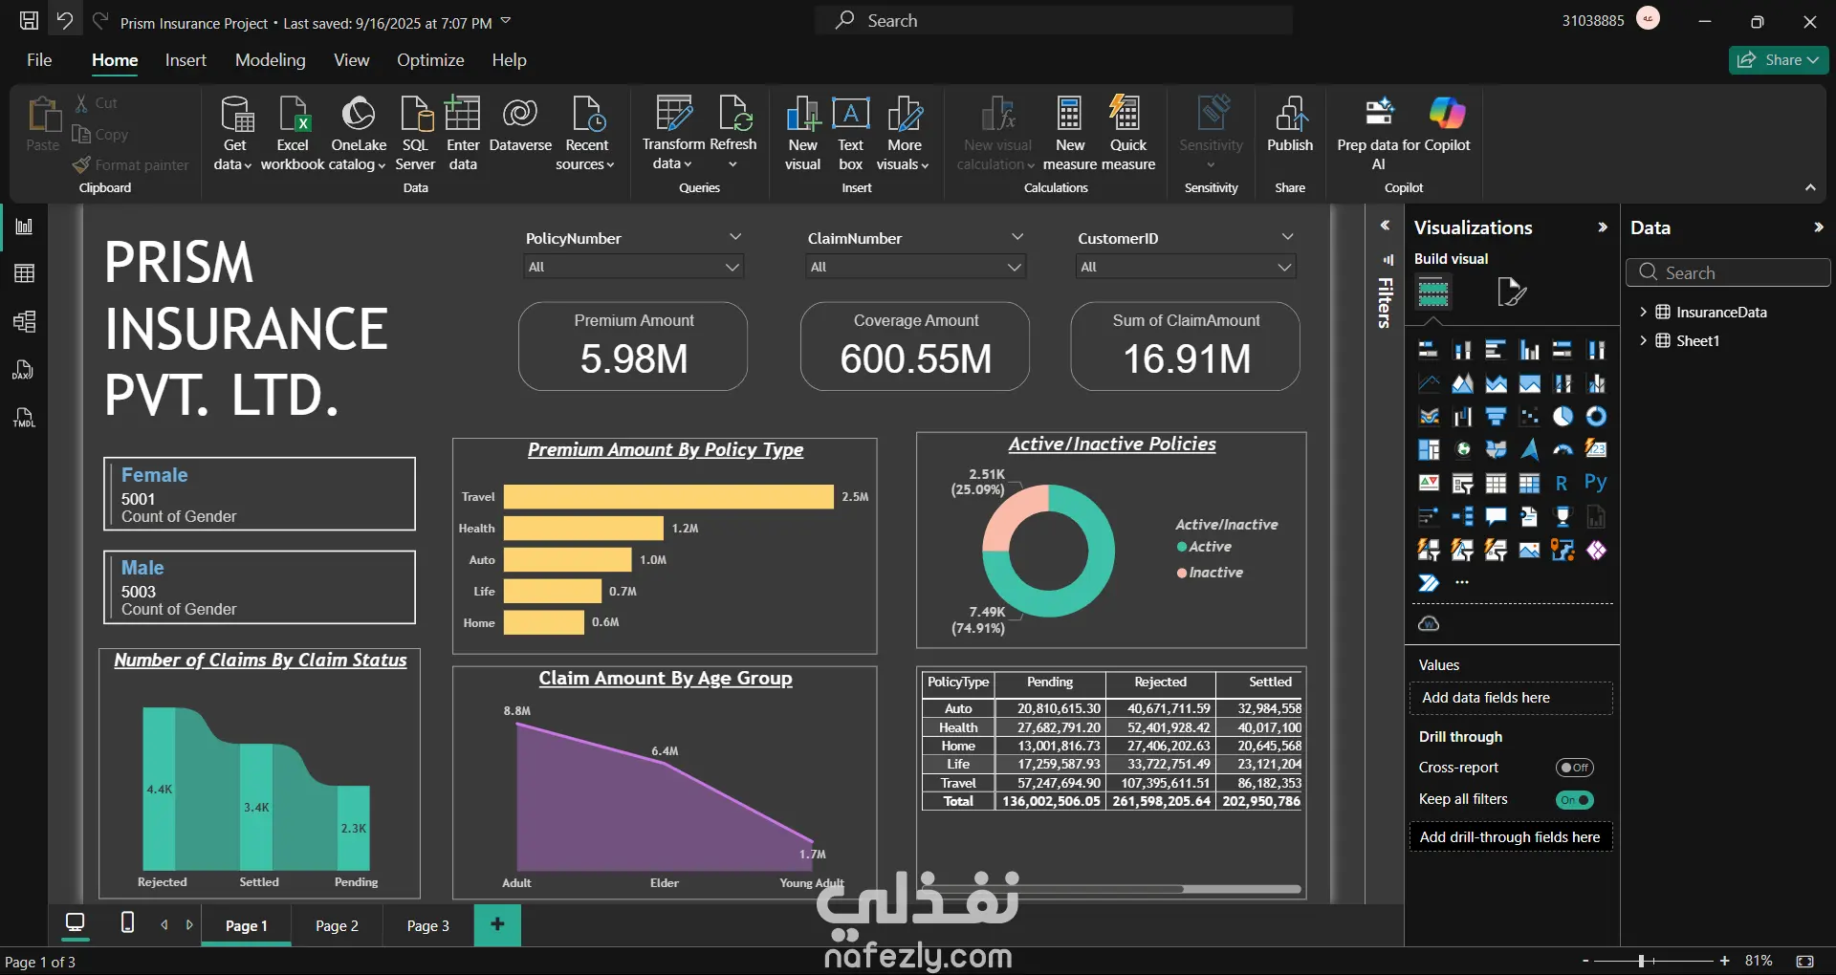Viewport: 1836px width, 975px height.
Task: Open the Optimize ribbon tab
Action: [x=430, y=60]
